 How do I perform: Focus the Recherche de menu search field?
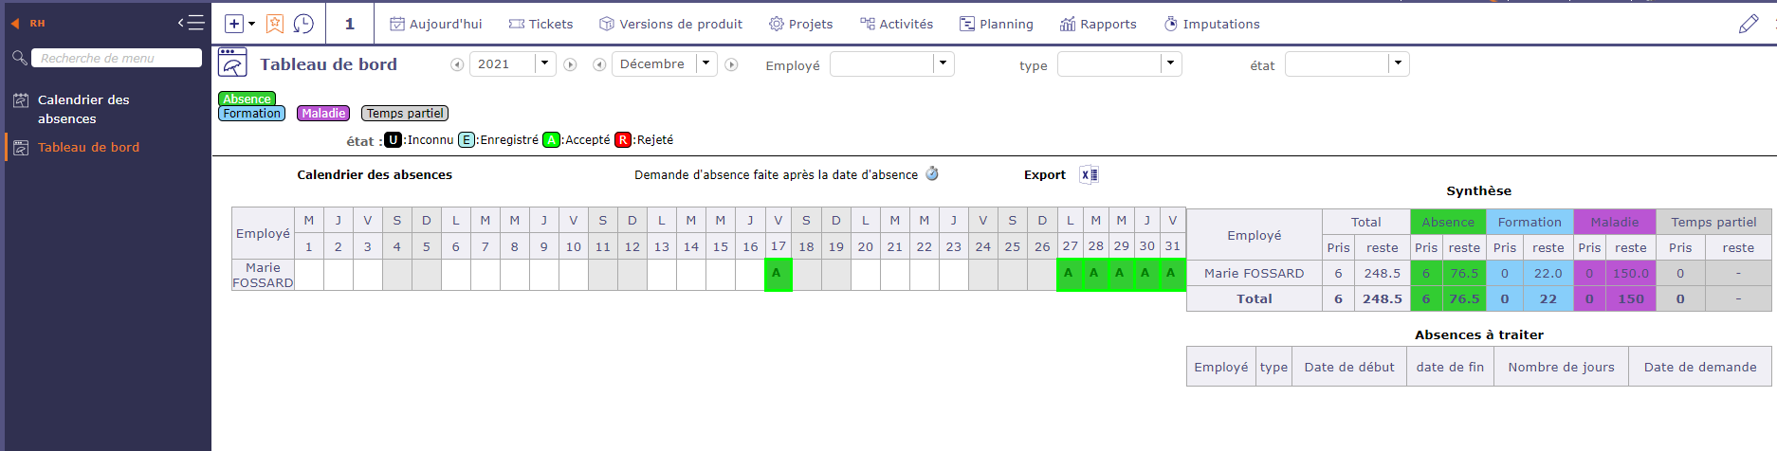(x=117, y=58)
